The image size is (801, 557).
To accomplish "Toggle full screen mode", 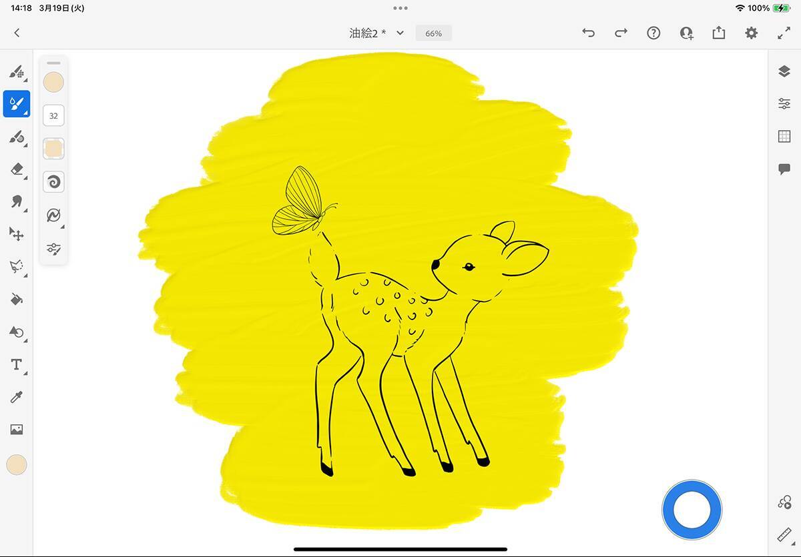I will coord(784,33).
